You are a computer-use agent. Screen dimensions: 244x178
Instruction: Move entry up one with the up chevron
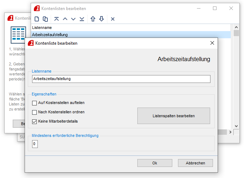[65, 19]
